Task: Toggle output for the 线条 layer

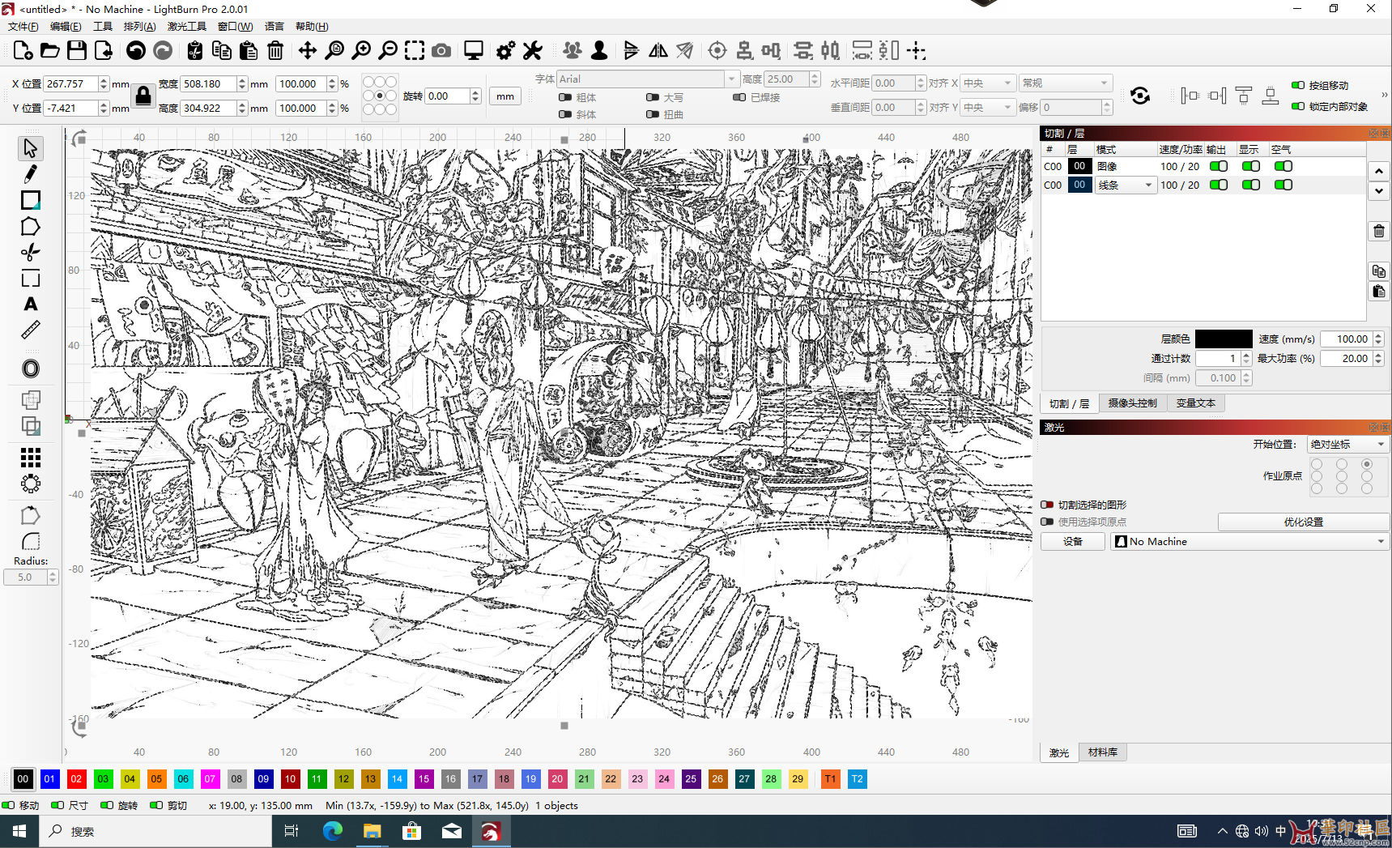Action: tap(1219, 185)
